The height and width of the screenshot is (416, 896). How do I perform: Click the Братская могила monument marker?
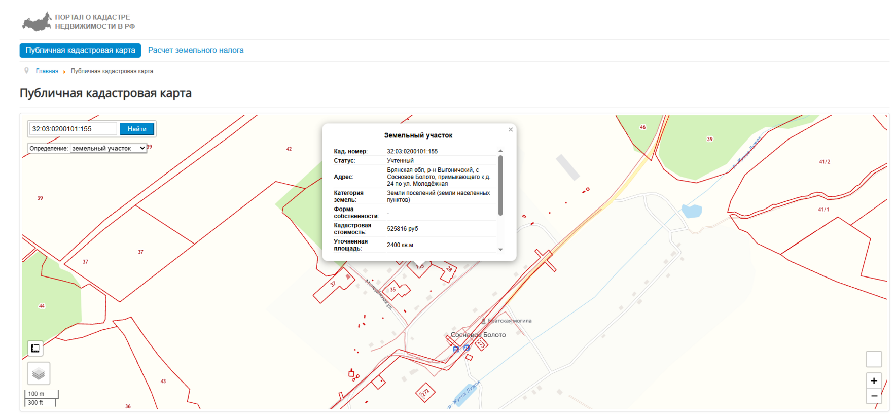[x=483, y=321]
